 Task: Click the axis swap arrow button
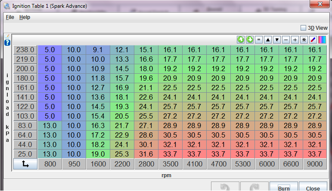(25, 164)
